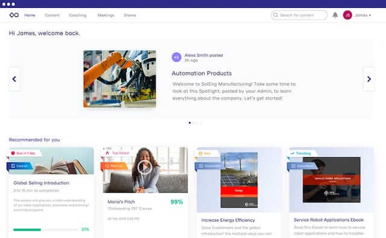Click the energy document cover thumbnail

239,180
